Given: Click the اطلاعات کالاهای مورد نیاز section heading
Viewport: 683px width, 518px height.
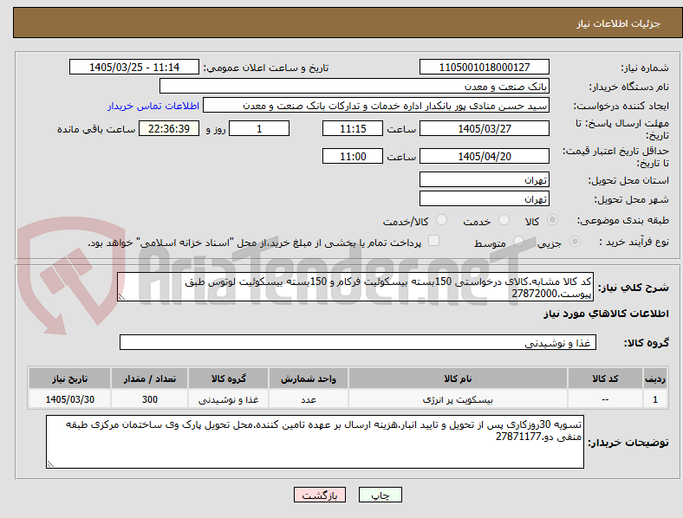Looking at the screenshot, I should pyautogui.click(x=607, y=314).
